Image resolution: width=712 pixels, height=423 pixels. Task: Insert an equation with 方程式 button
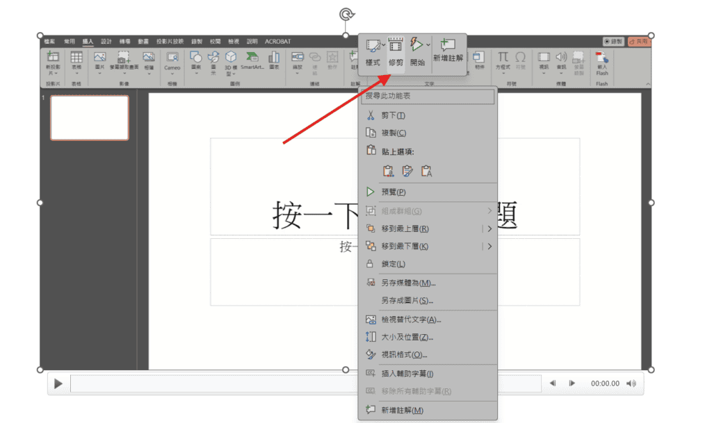pyautogui.click(x=503, y=61)
